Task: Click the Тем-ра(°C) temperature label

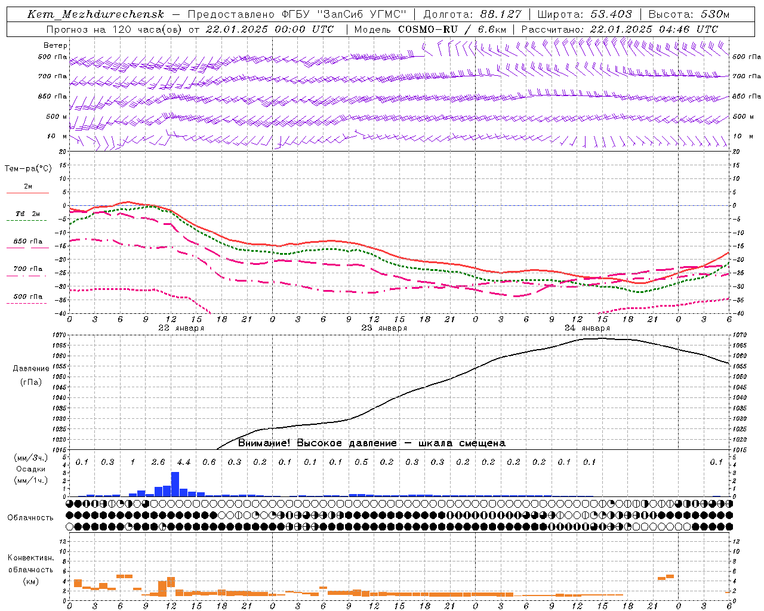Action: pyautogui.click(x=28, y=169)
